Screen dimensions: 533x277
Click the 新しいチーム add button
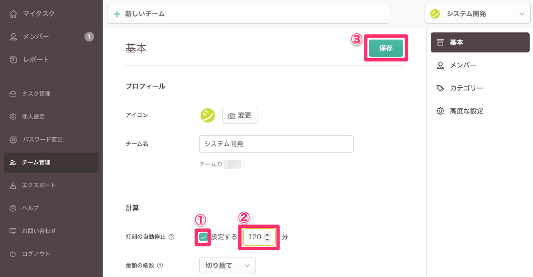248,14
